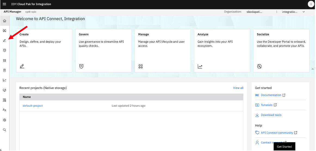Select the Govern shield icon in sidebar
The width and height of the screenshot is (316, 151).
pos(5,50)
